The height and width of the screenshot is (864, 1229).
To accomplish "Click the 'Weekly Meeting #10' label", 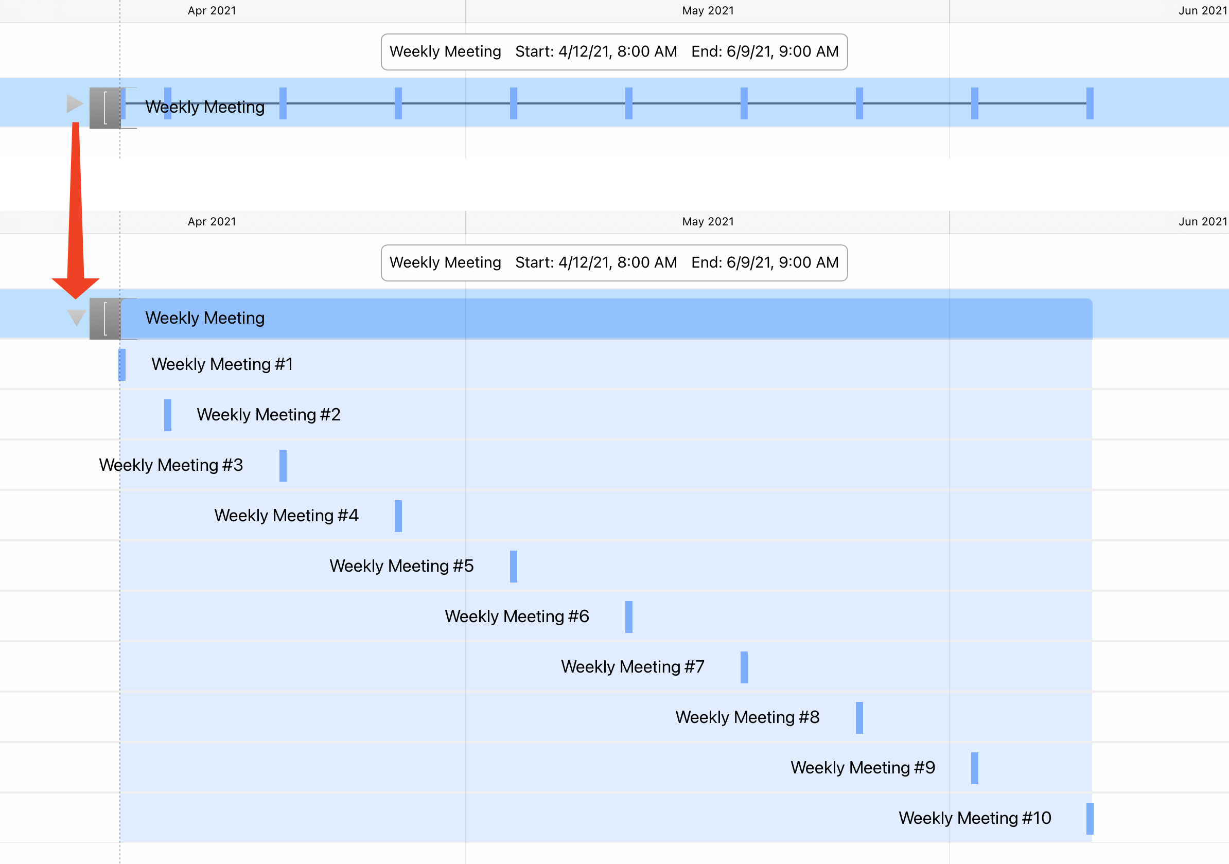I will point(975,818).
